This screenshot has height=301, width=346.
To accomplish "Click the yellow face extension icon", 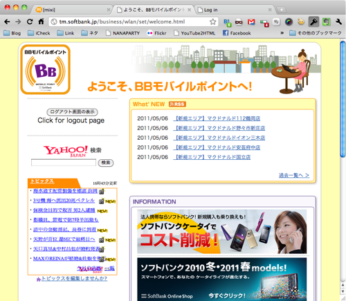I will pos(301,22).
